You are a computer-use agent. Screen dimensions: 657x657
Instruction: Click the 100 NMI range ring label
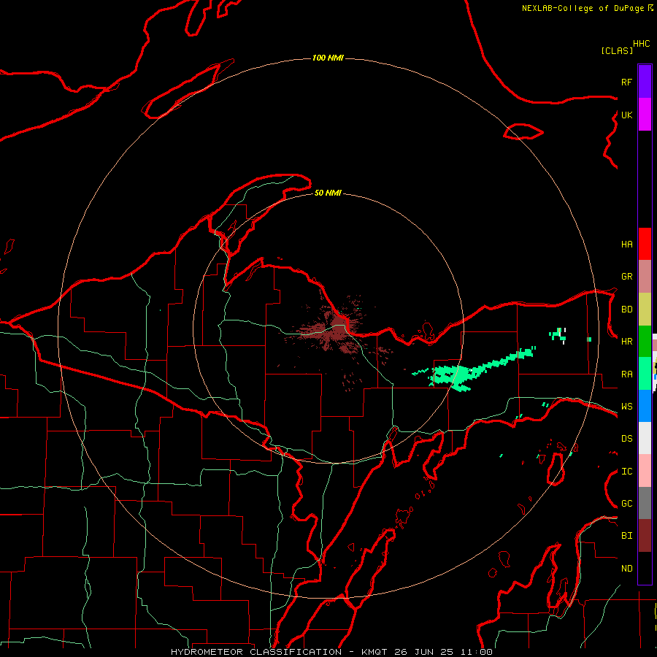coord(328,58)
